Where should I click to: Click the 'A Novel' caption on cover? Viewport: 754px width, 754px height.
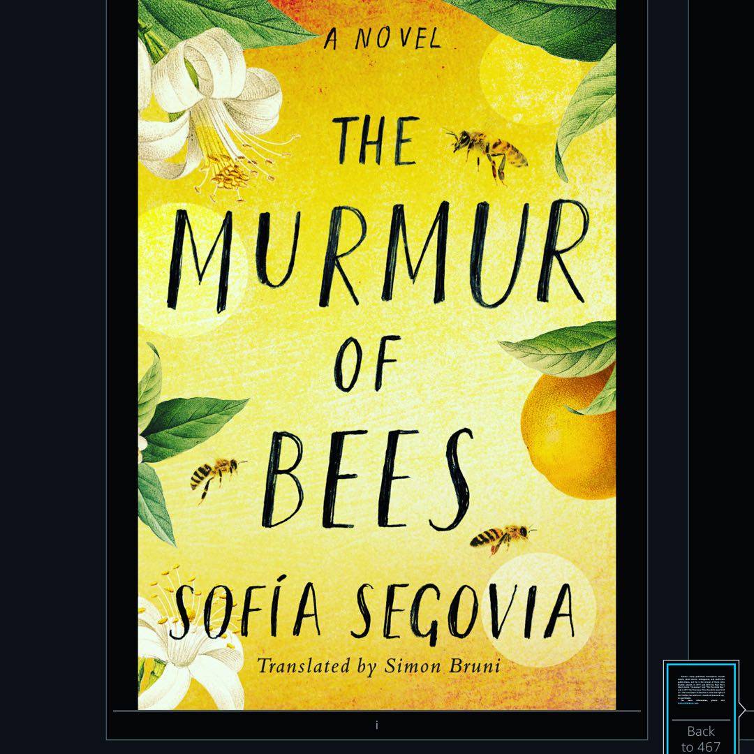(x=383, y=38)
